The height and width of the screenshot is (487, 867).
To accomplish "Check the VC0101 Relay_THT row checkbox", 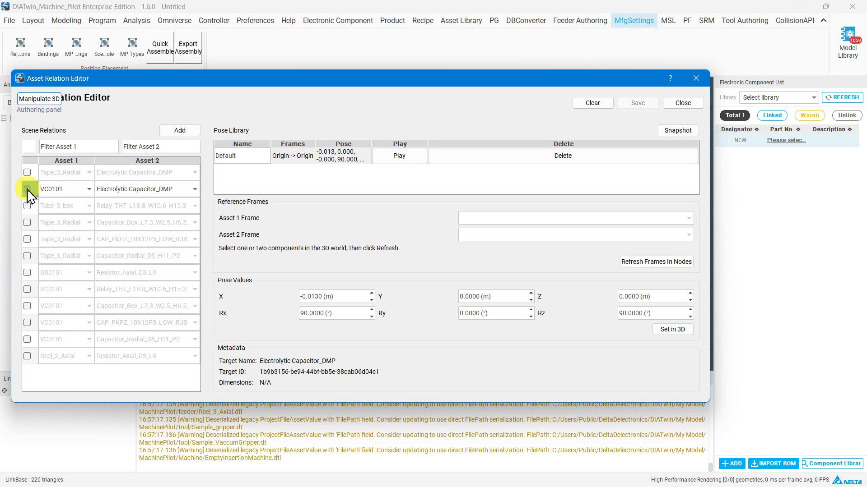I will click(27, 289).
